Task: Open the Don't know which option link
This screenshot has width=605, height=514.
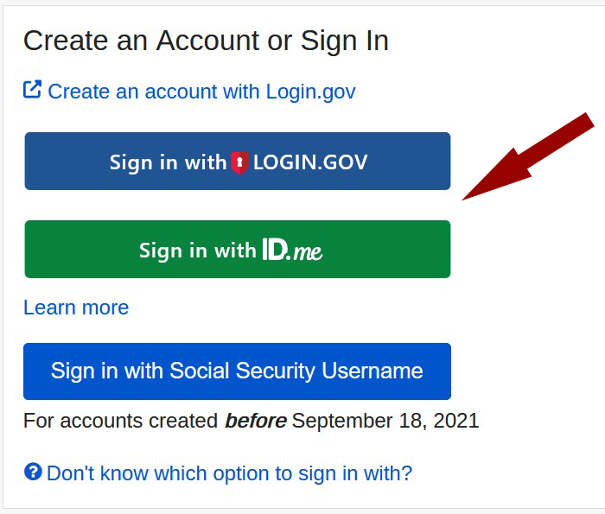Action: tap(229, 473)
